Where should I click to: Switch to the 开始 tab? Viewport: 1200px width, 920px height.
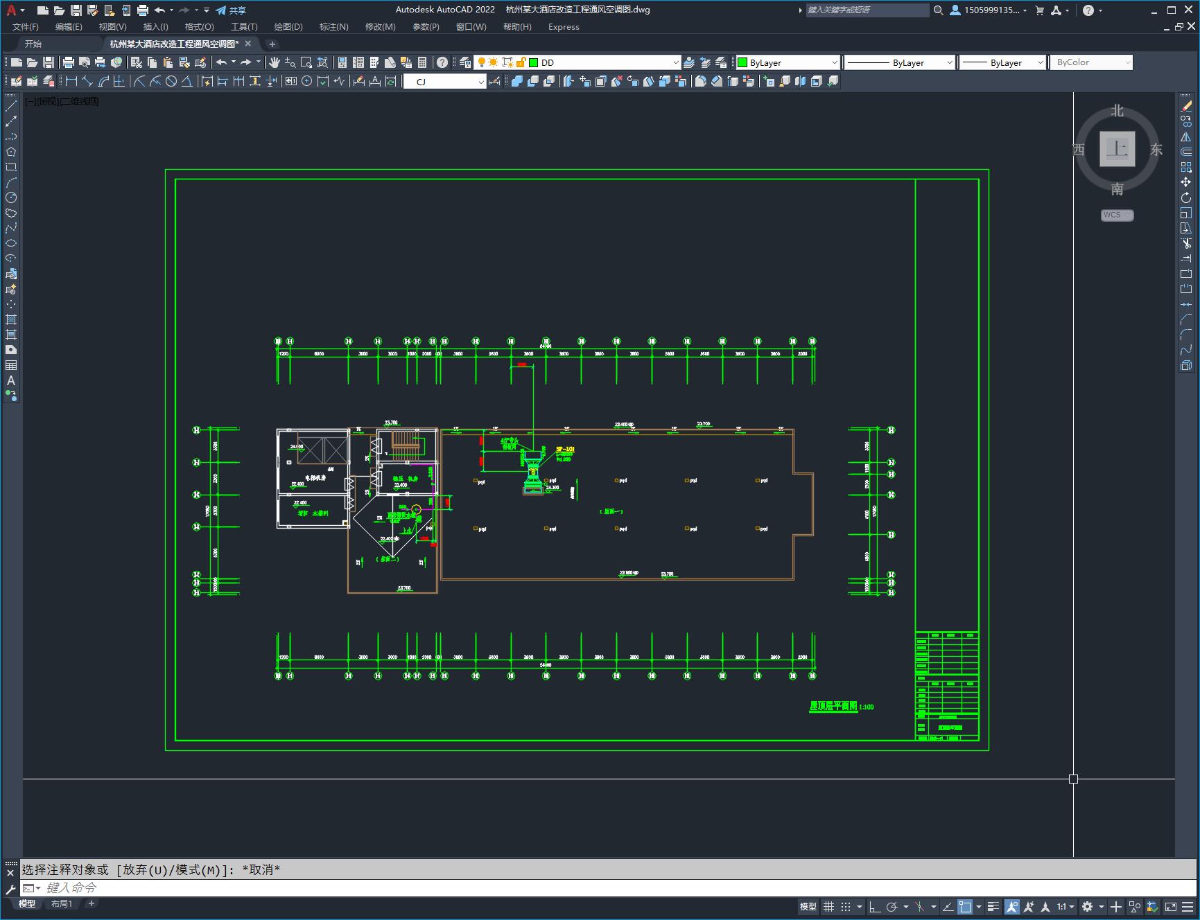pyautogui.click(x=33, y=44)
